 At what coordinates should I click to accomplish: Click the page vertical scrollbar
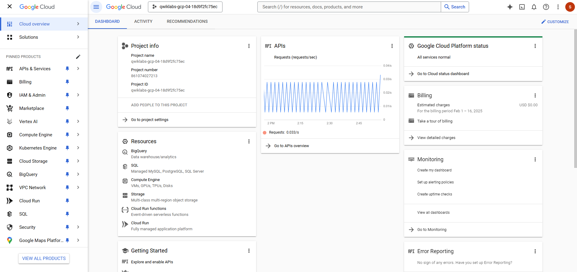tap(575, 98)
